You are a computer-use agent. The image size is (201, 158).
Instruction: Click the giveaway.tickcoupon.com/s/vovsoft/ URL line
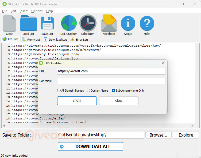click(56, 50)
